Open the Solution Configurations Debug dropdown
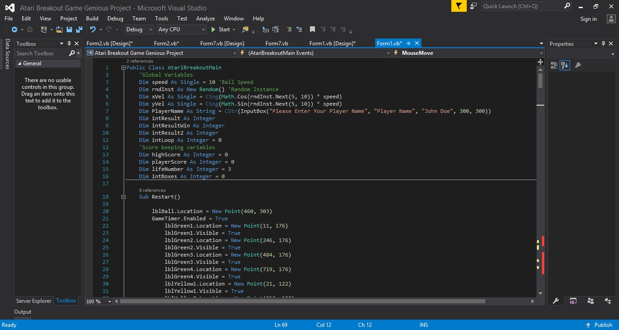This screenshot has width=619, height=330. pos(140,29)
